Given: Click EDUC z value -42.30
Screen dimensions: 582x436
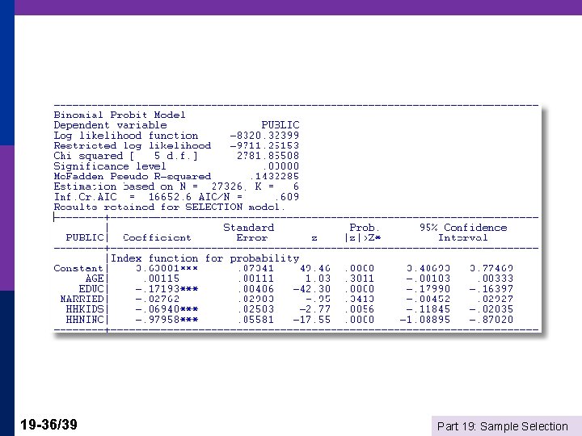Looking at the screenshot, I should (311, 289).
